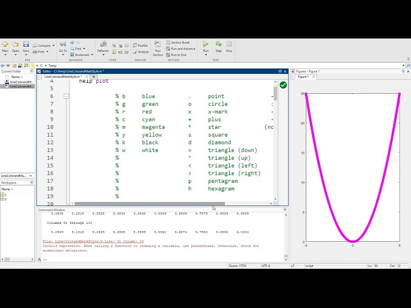The height and width of the screenshot is (308, 411).
Task: Open the Open dropdown arrow
Action: click(x=15, y=55)
